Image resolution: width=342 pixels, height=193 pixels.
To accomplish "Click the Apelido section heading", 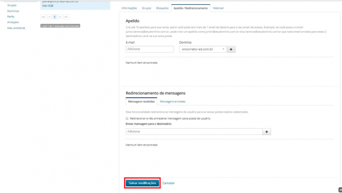I will [133, 21].
